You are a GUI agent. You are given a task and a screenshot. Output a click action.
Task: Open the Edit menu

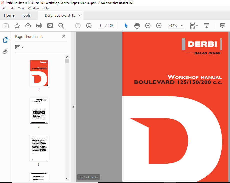(12, 8)
